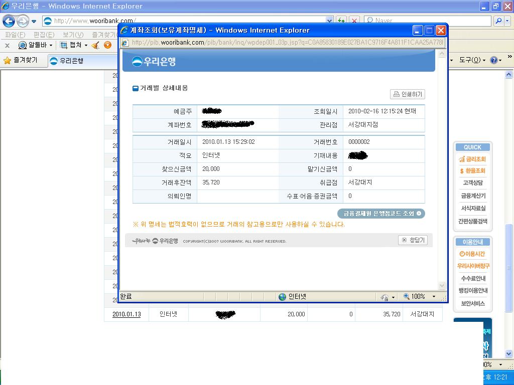Click the 이용안내 header on the right sidebar
Viewport: 514px width, 385px height.
coord(473,242)
